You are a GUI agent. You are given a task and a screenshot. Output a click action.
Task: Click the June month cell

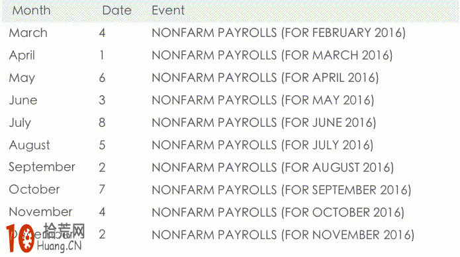[23, 100]
